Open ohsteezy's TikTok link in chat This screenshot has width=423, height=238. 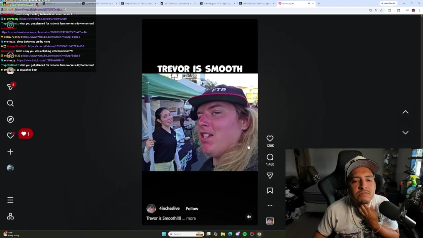coord(40,60)
